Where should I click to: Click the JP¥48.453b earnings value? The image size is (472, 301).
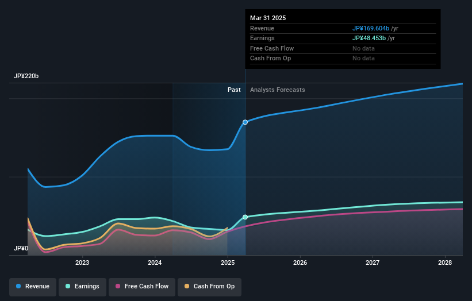click(369, 38)
